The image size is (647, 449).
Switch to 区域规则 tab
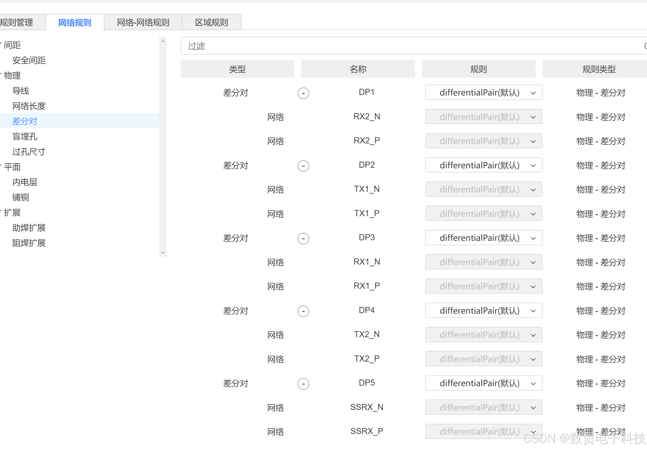pos(211,22)
